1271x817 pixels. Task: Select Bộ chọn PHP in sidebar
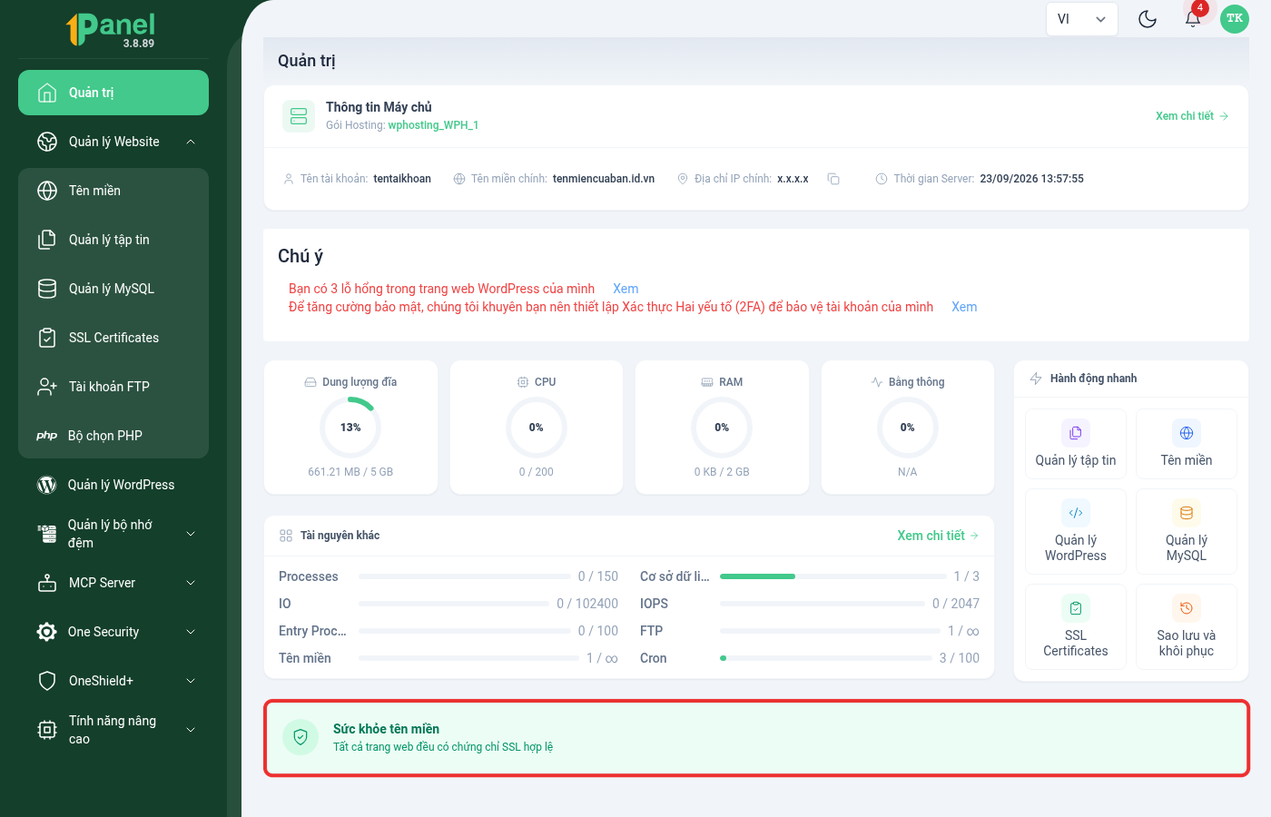113,436
